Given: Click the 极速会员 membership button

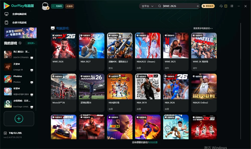Looking at the screenshot, I should (208, 6).
